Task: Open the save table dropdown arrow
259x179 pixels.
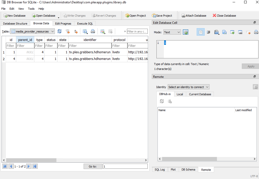Action: point(87,33)
